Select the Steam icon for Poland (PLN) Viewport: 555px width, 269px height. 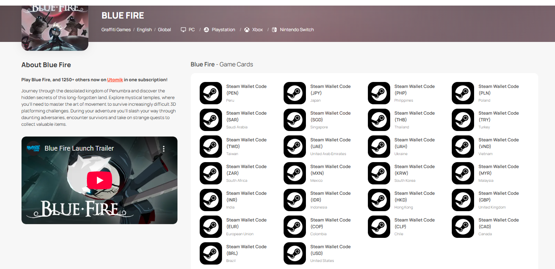[x=463, y=93]
